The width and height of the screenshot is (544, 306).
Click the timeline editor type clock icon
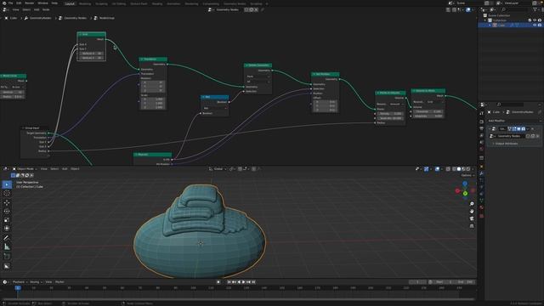tap(5, 282)
